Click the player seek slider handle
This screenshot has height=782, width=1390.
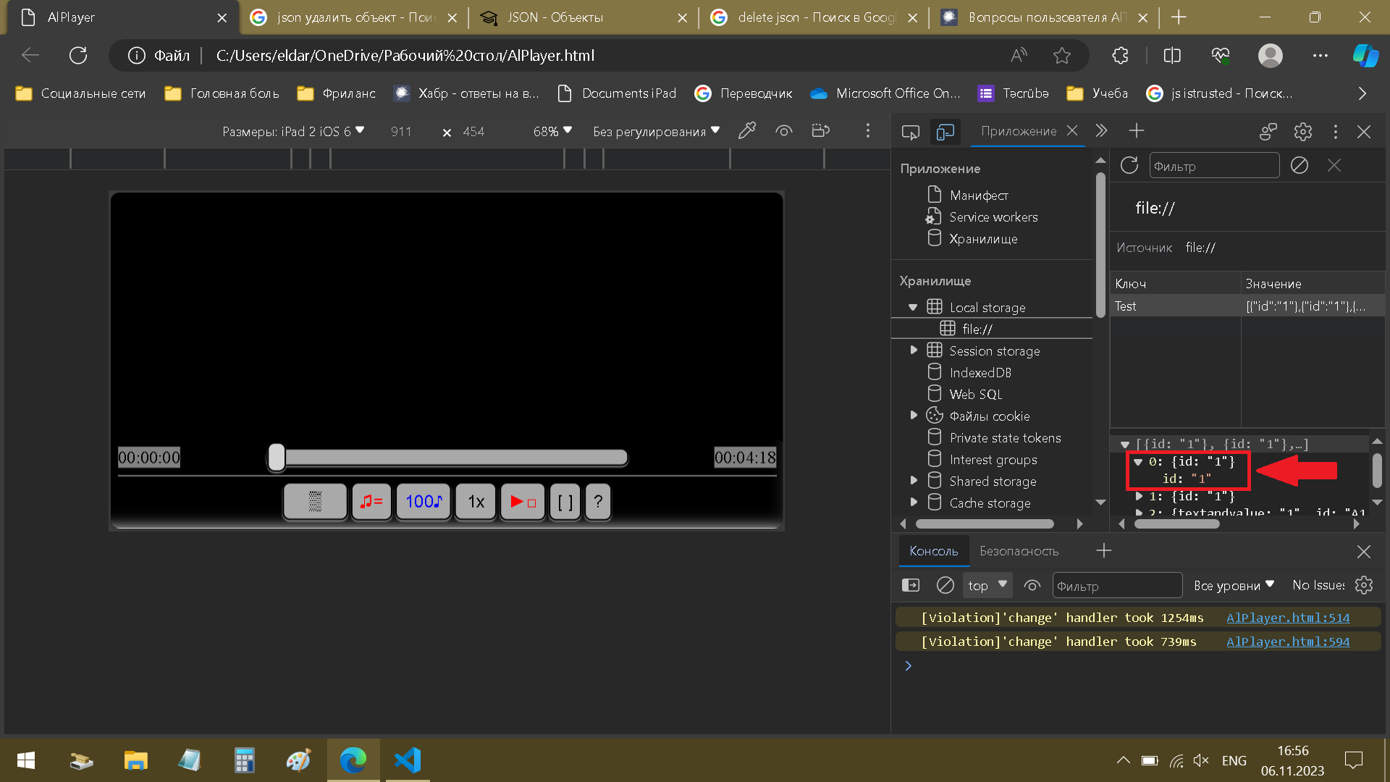point(277,458)
